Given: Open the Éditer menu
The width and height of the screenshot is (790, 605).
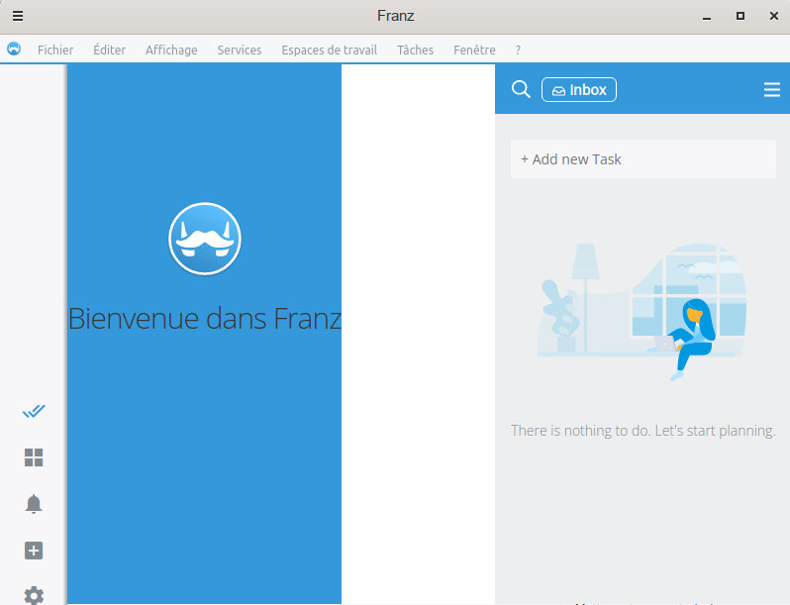Looking at the screenshot, I should (x=109, y=50).
